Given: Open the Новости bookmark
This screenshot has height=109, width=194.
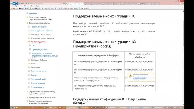Looking at the screenshot, I should tap(51, 8).
